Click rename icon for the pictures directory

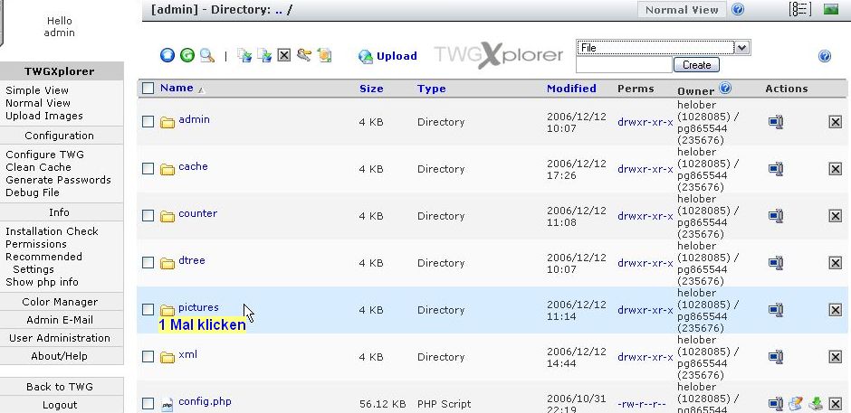(776, 310)
